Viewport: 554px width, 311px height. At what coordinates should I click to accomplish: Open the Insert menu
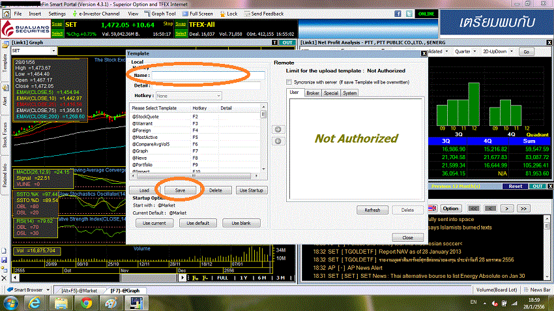coord(35,14)
